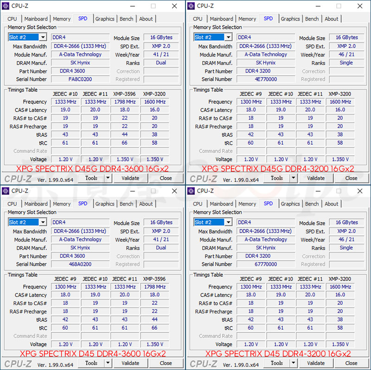The width and height of the screenshot is (371, 370).
Task: Click Close button in D45 DDR4-3200 window
Action: (352, 363)
